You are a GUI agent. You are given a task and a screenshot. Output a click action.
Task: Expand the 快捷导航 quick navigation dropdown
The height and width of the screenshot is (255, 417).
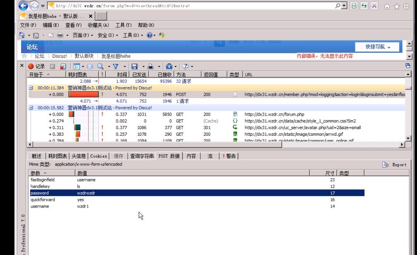coord(378,47)
